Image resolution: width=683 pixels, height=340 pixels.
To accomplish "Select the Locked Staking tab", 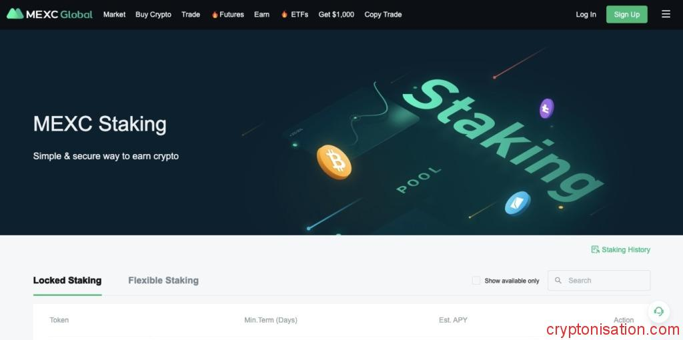I will click(67, 281).
